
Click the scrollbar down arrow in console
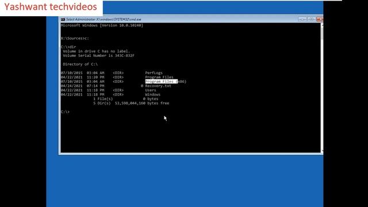tap(322, 150)
